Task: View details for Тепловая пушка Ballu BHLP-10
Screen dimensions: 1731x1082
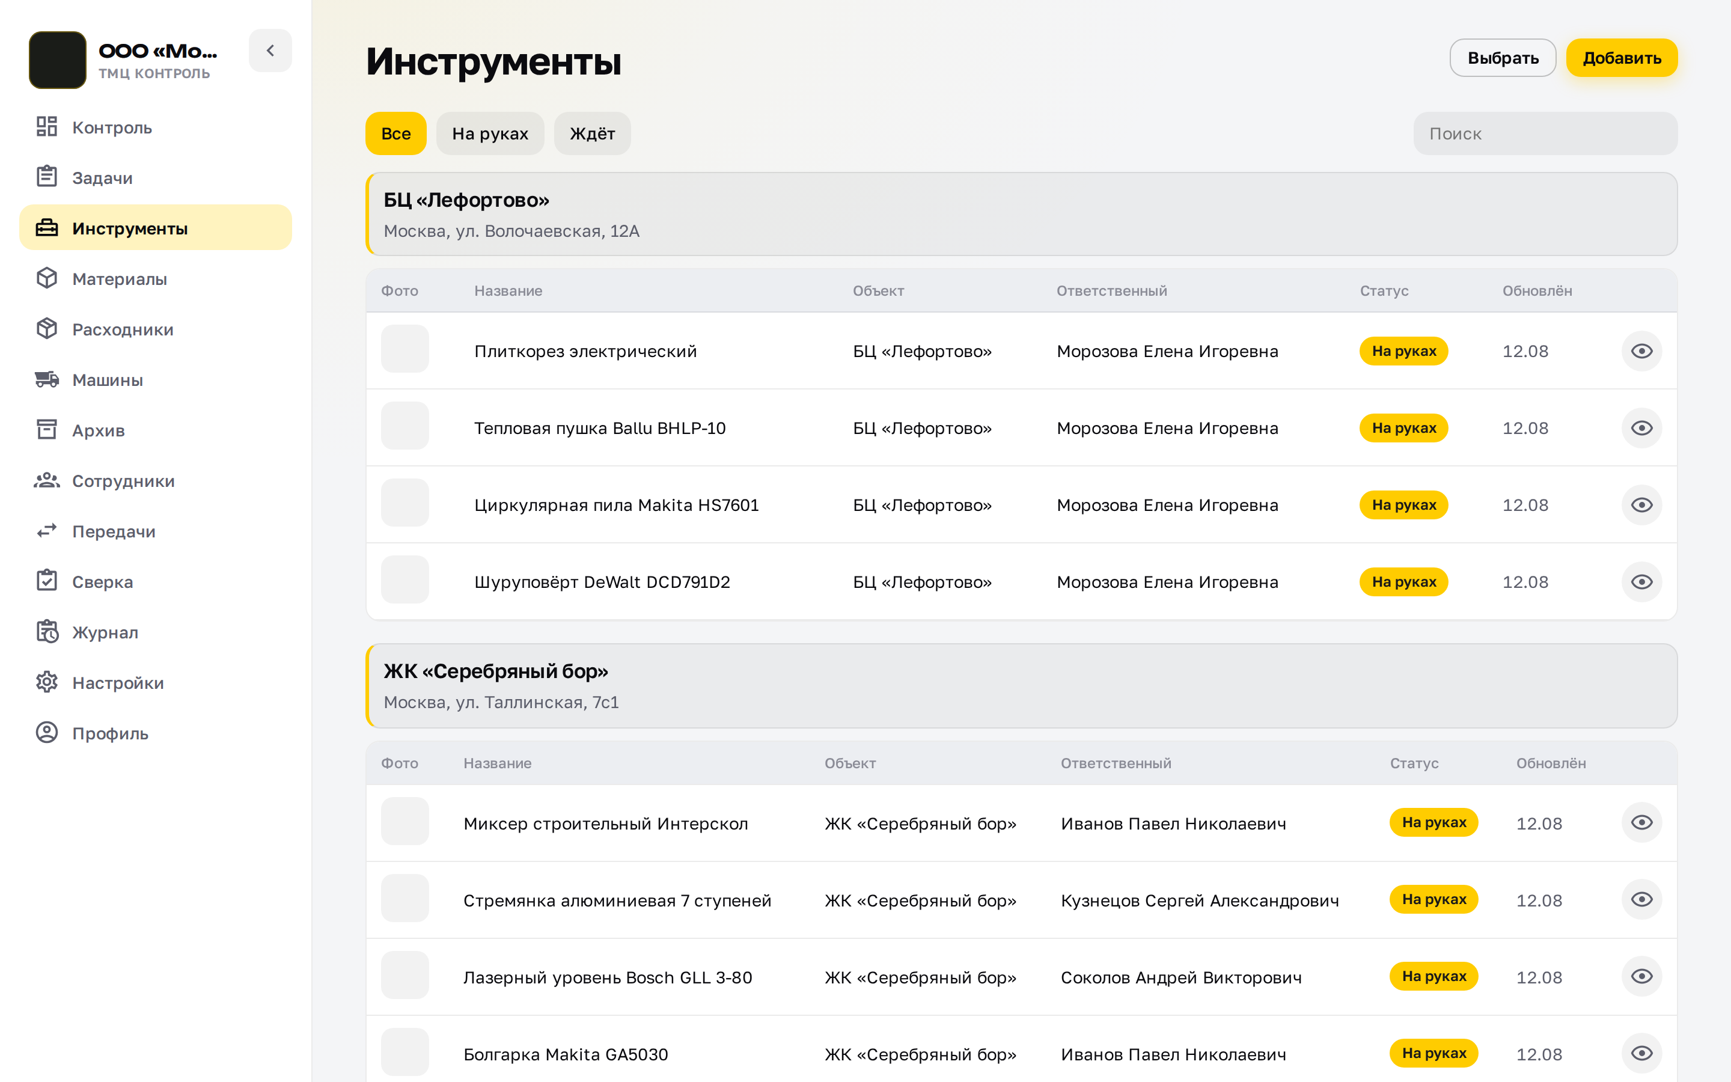Action: click(x=1641, y=428)
